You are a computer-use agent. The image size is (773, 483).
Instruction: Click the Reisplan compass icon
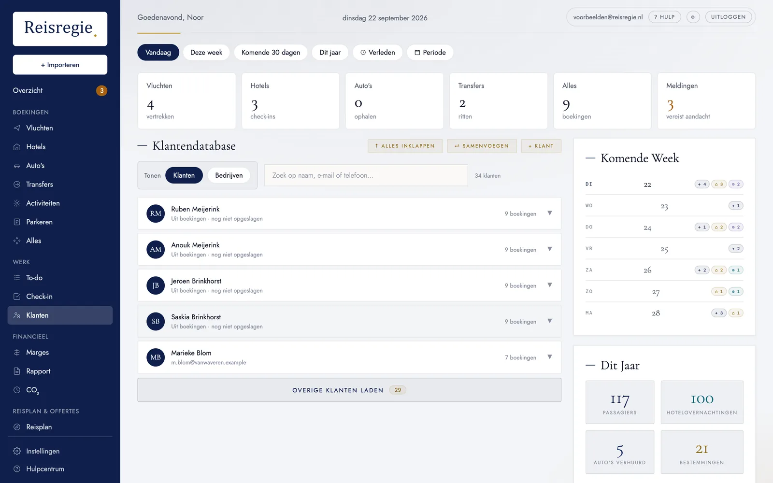17,427
